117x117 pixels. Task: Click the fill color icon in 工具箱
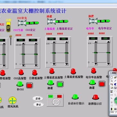coord(112,109)
